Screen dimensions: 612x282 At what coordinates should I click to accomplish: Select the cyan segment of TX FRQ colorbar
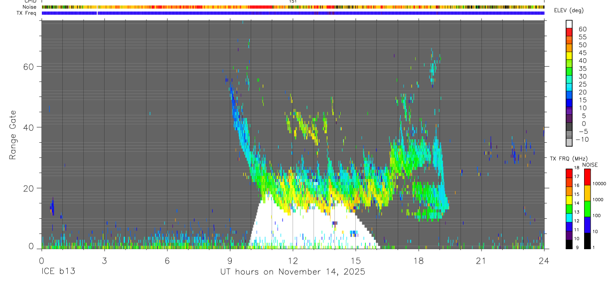click(569, 217)
